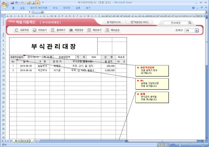Open the 보기 ribbon tab
The image size is (209, 147).
pyautogui.click(x=88, y=8)
